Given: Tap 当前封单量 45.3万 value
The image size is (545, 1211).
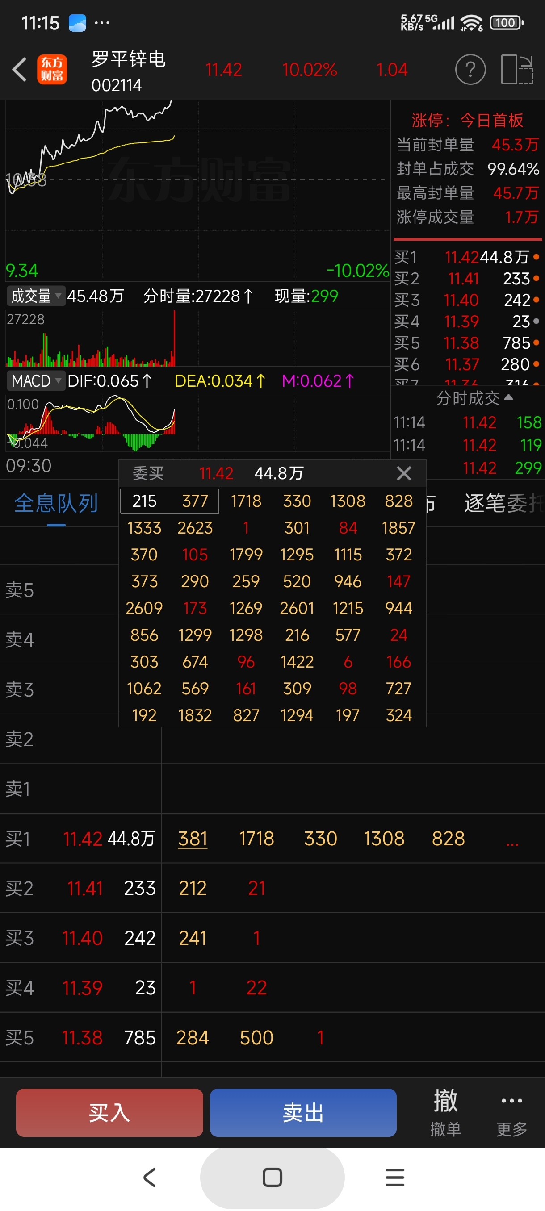Looking at the screenshot, I should click(515, 145).
